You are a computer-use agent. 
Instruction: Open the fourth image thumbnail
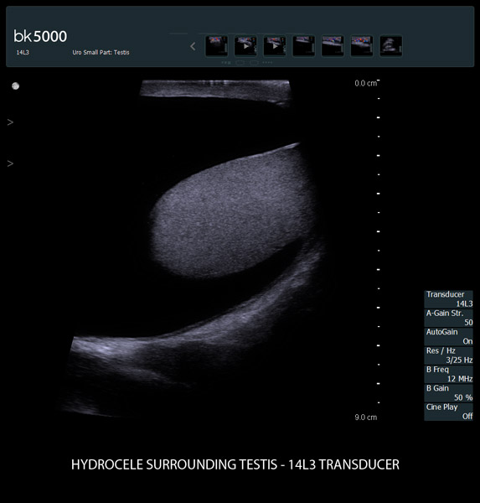coord(303,46)
